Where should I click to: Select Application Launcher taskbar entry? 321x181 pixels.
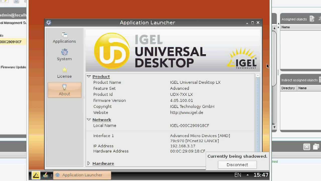click(x=82, y=175)
